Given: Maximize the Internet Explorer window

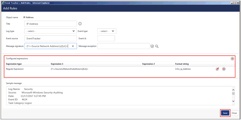Looking at the screenshot, I should point(235,3).
